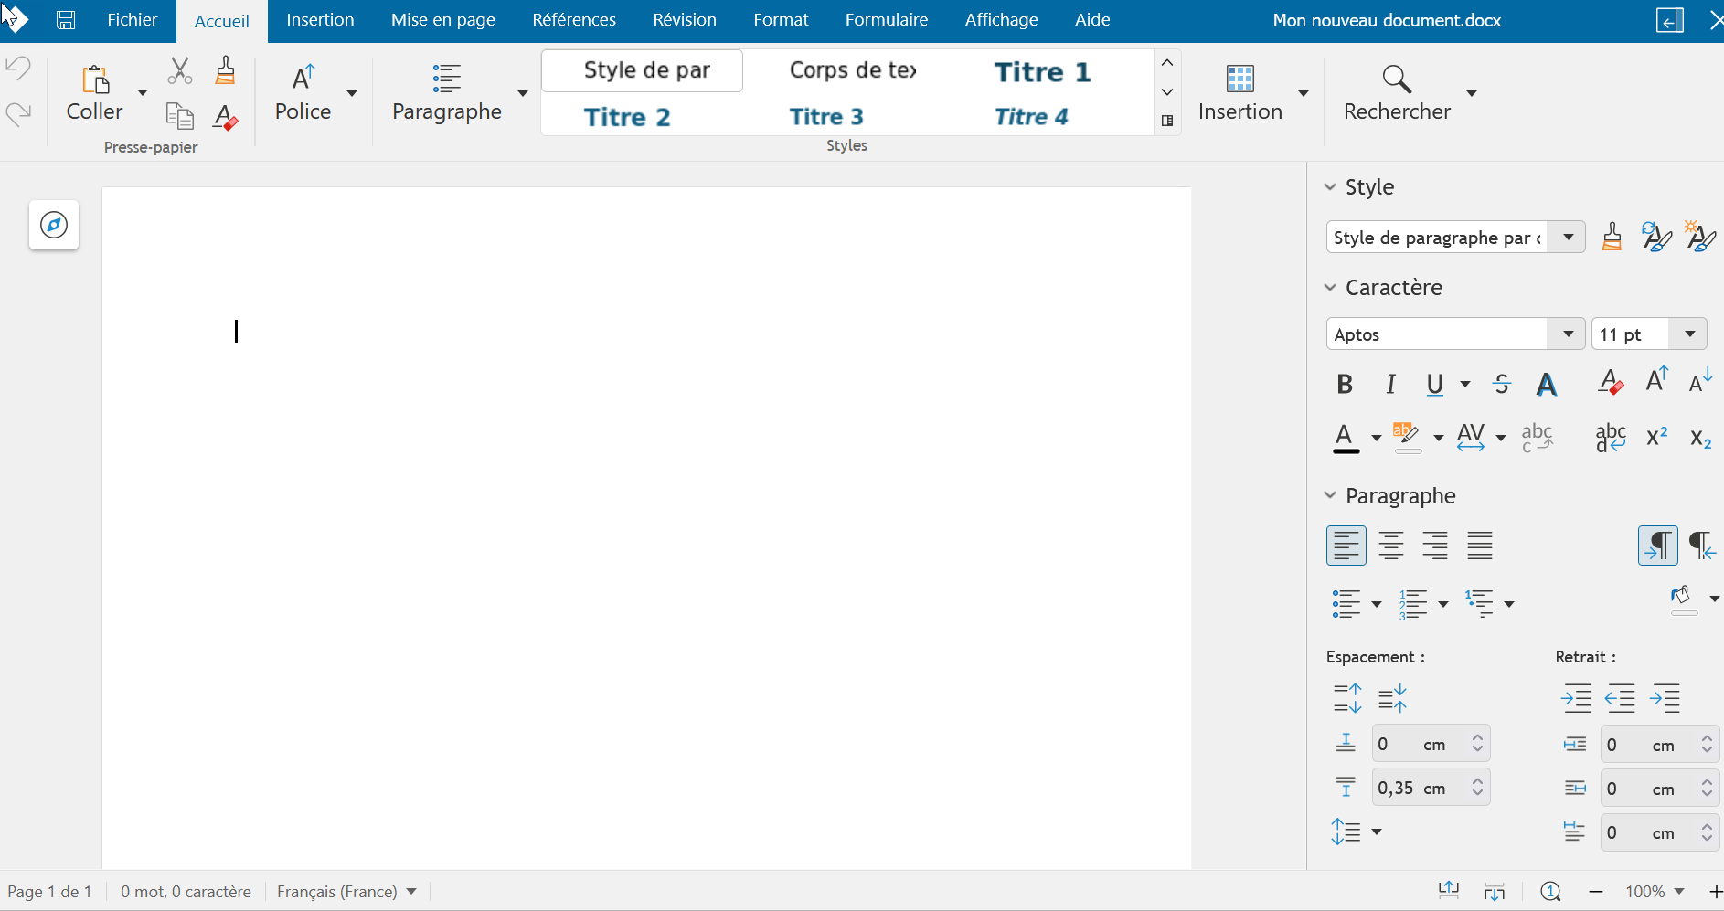Open the Coller dropdown arrow
The image size is (1724, 911).
point(143,92)
